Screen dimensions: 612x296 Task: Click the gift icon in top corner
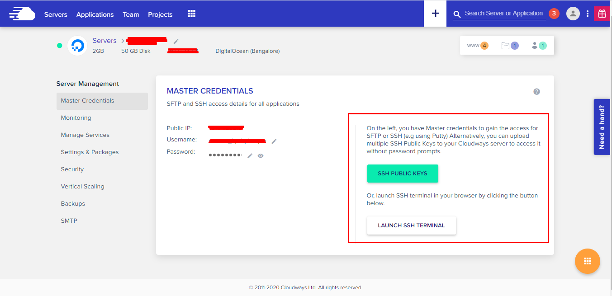click(602, 14)
